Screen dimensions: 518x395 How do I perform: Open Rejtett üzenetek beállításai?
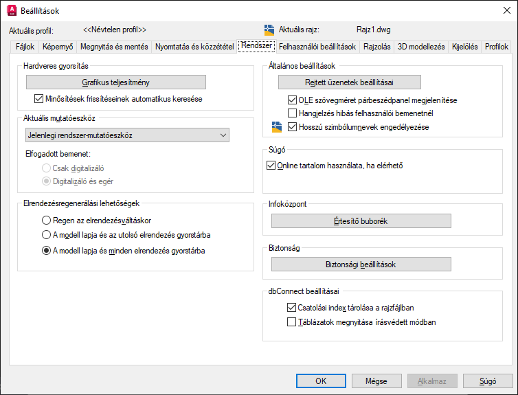[x=349, y=82]
